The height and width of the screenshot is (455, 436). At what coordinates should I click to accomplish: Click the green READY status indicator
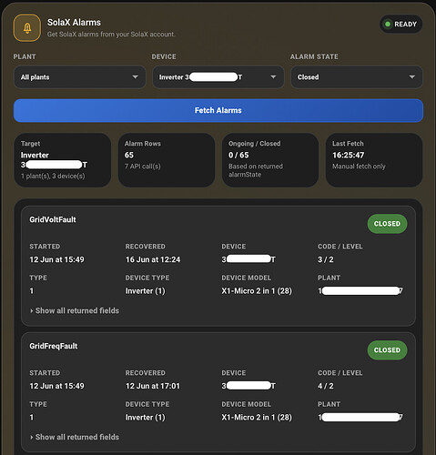(x=401, y=24)
